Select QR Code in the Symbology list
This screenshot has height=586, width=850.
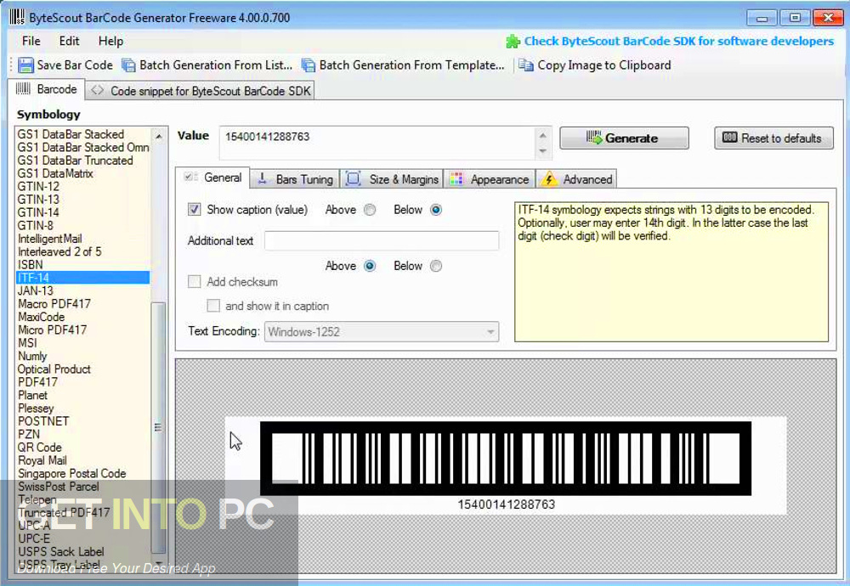[40, 447]
